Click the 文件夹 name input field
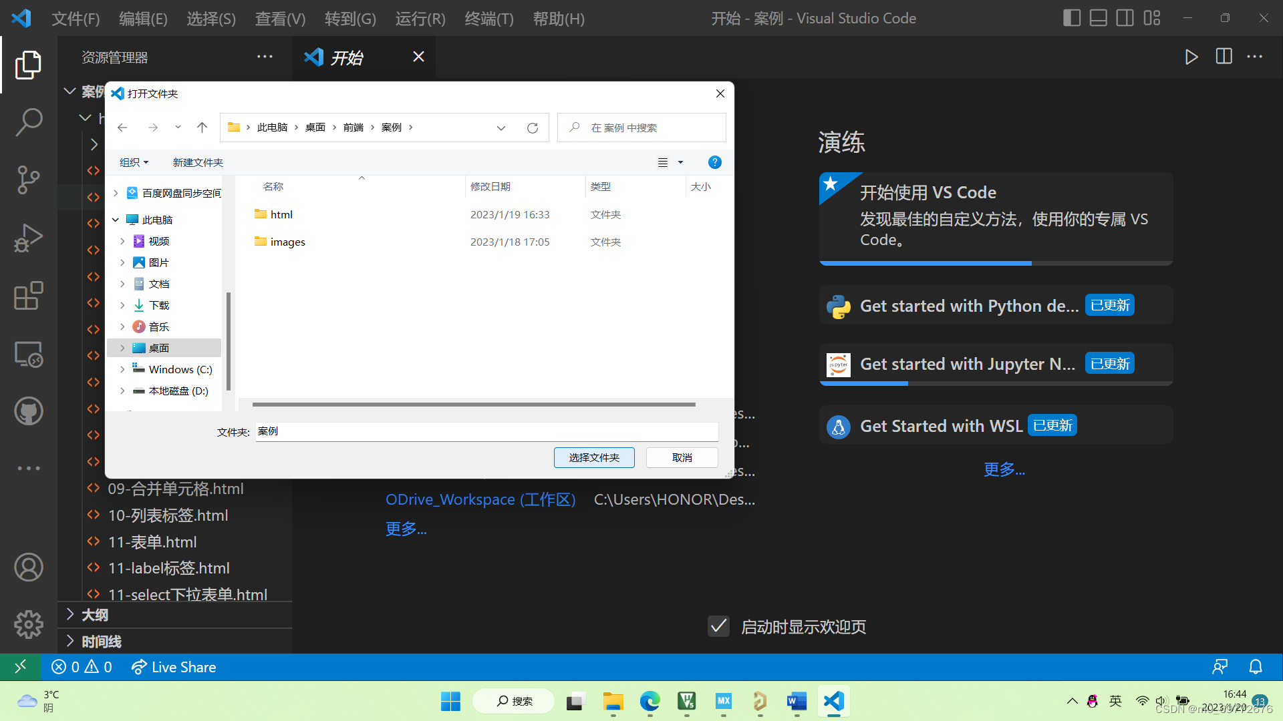The height and width of the screenshot is (721, 1283). point(486,431)
